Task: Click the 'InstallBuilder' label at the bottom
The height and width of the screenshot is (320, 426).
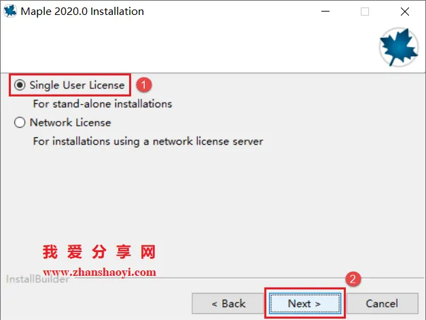Action: (x=37, y=279)
